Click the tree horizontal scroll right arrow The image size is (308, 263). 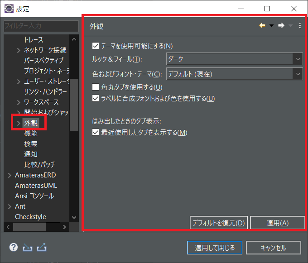click(x=64, y=227)
